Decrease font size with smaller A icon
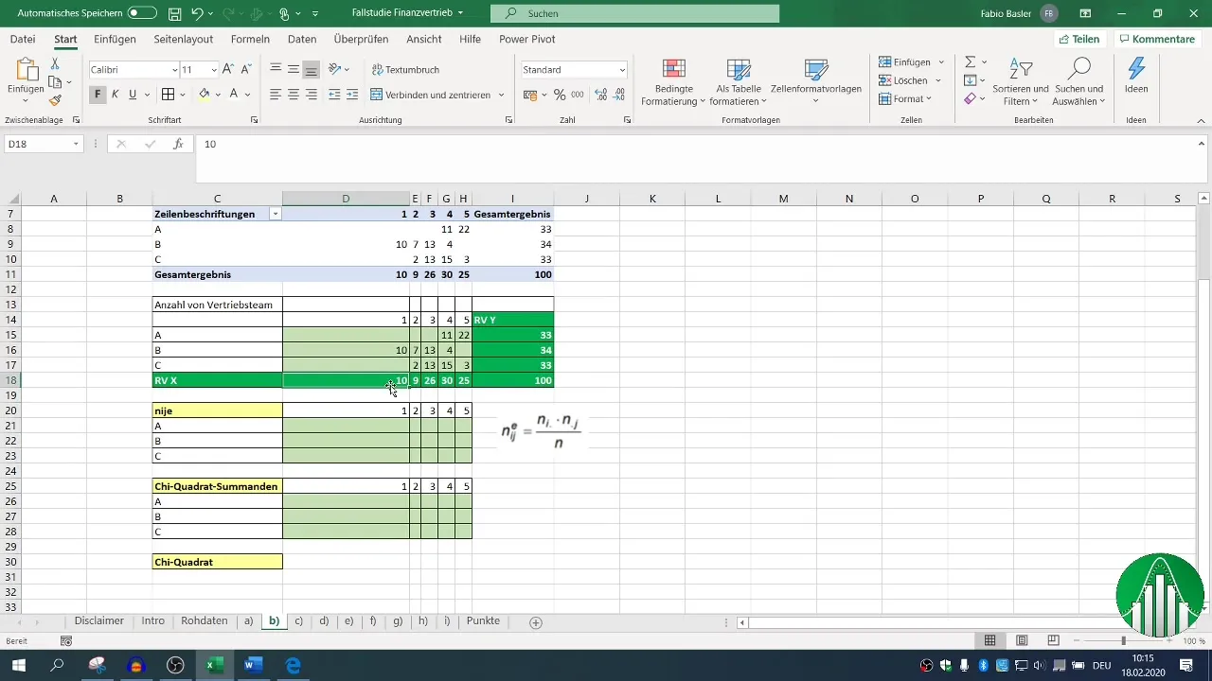Viewport: 1212px width, 681px height. tap(246, 70)
